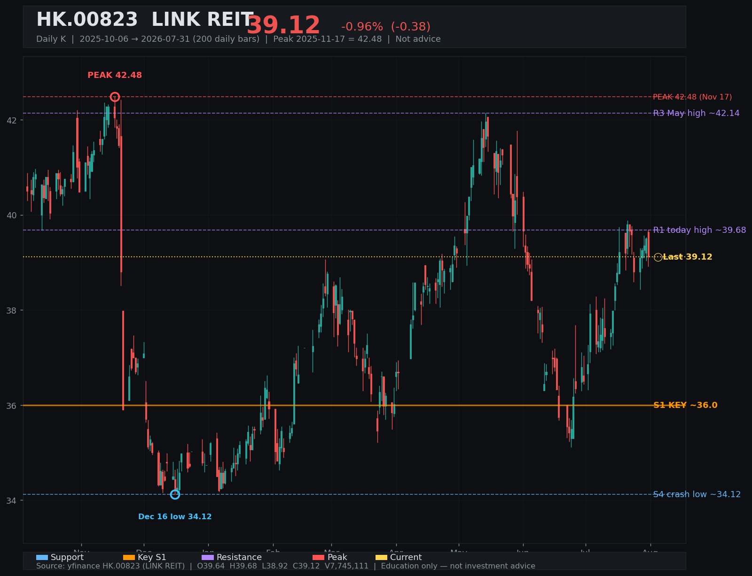
Task: Click the 36 tick on the price axis
Action: [x=12, y=406]
